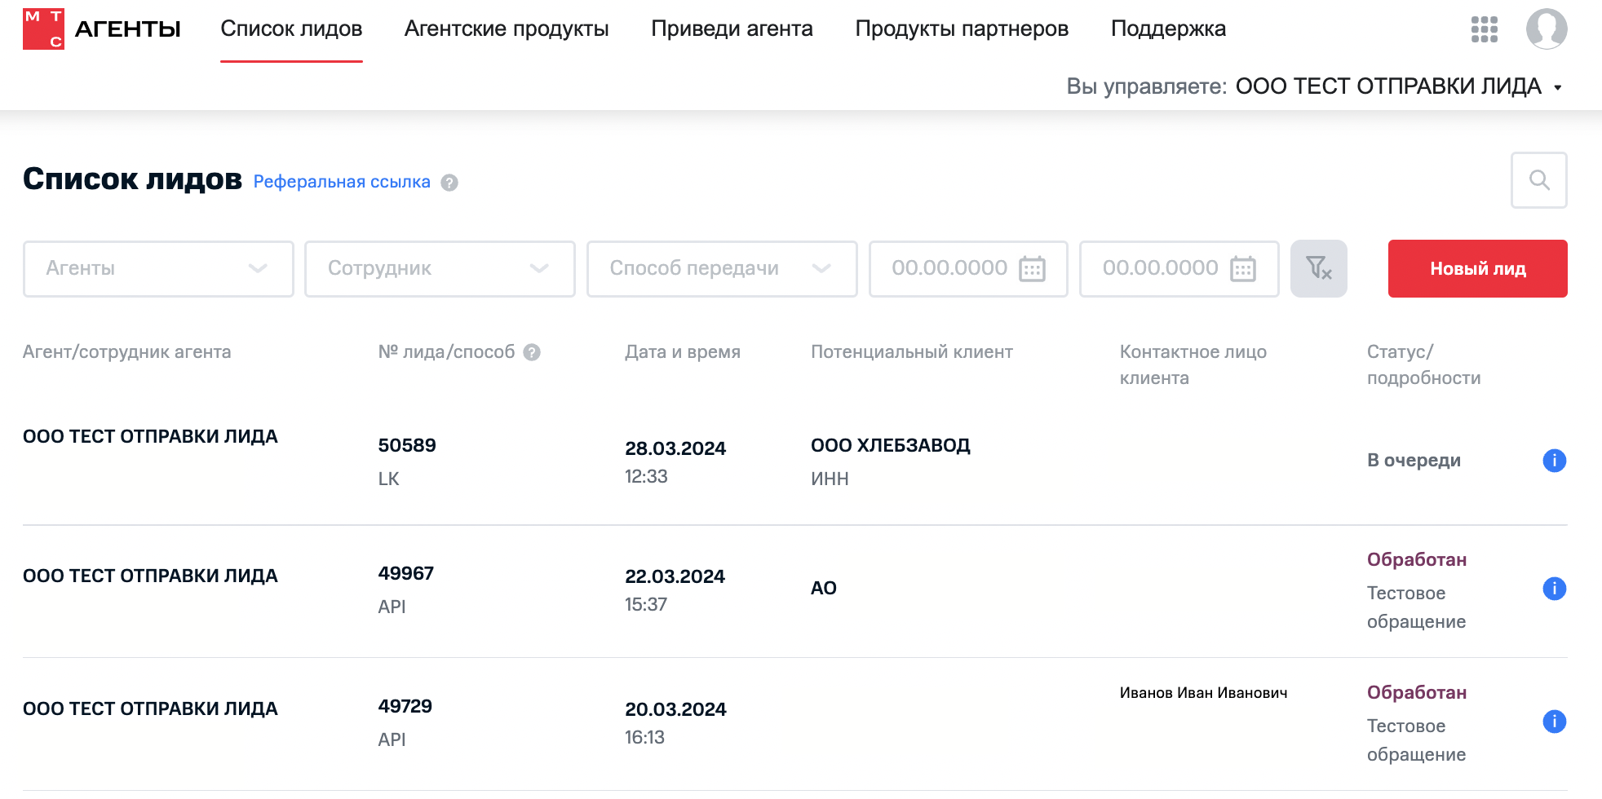Open calendar icon in second date field
Viewport: 1602px width, 799px height.
1243,268
